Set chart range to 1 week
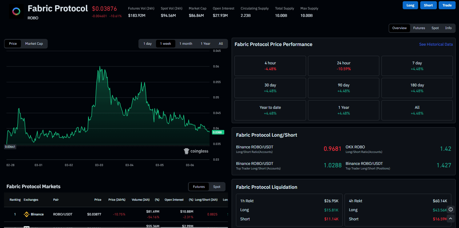The width and height of the screenshot is (459, 228). pos(166,44)
